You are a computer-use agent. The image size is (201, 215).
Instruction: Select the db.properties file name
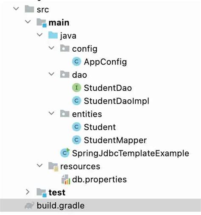coord(99,179)
